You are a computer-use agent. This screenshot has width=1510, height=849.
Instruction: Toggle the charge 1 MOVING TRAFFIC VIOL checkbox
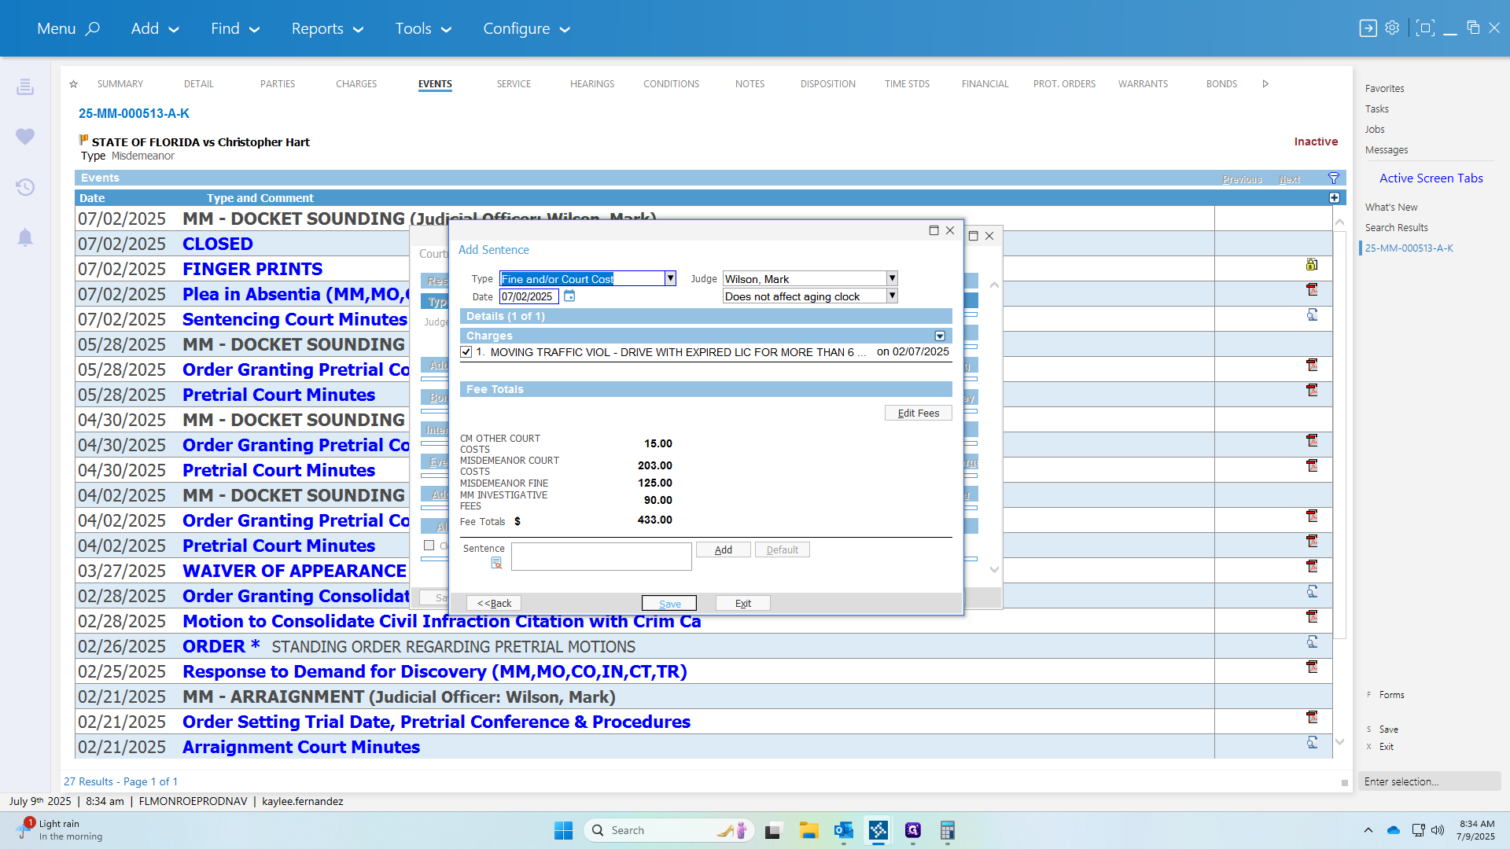tap(466, 352)
